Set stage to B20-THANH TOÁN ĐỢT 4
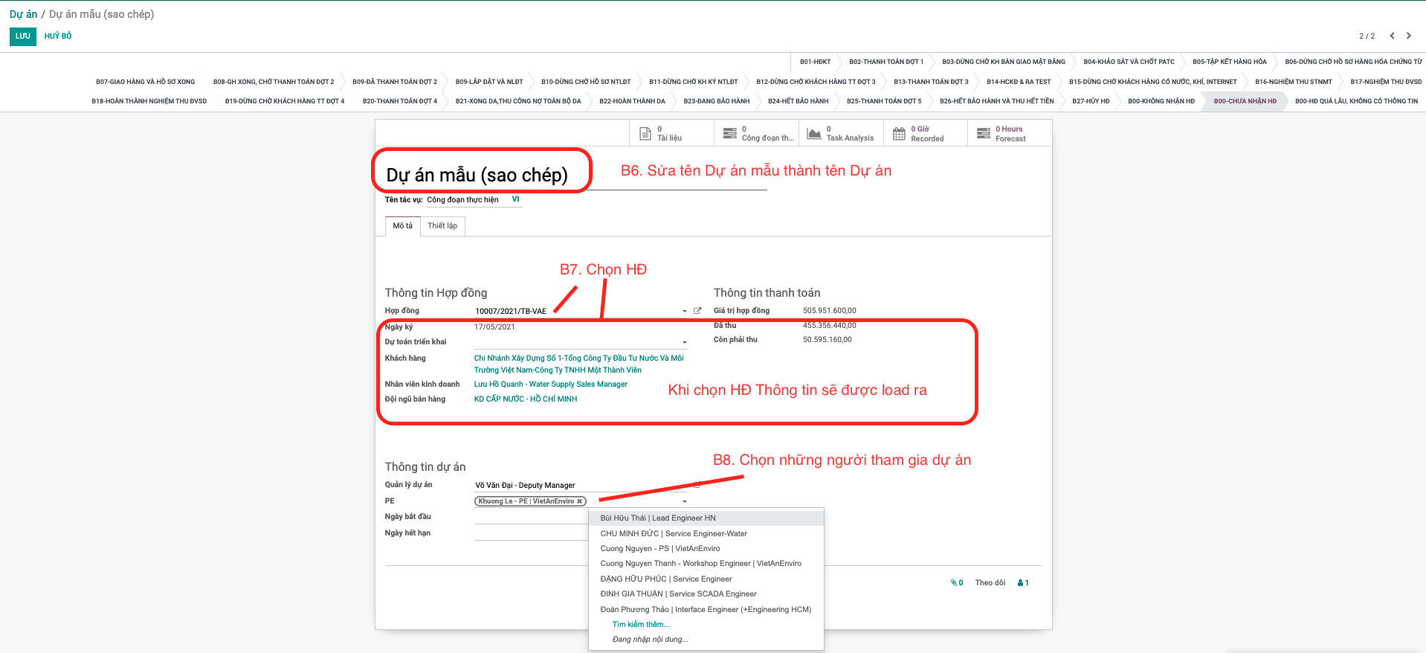Screen dimensions: 1426x653 point(400,101)
